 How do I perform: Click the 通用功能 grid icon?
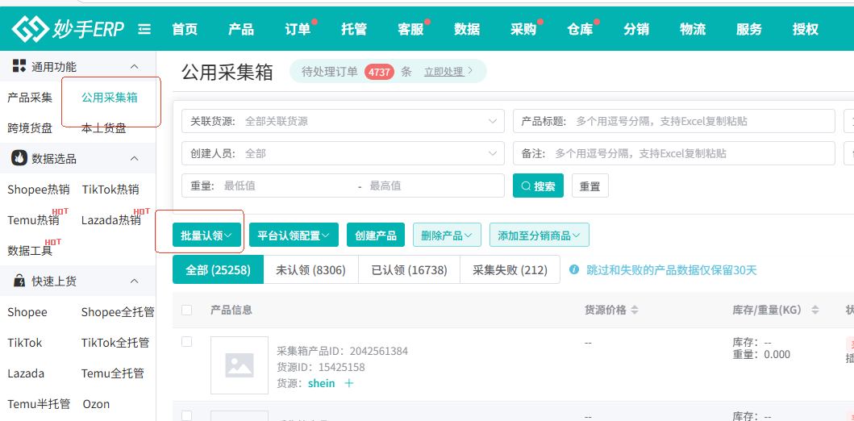(19, 66)
